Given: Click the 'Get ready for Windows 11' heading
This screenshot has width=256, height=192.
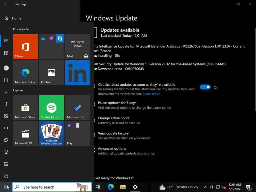Looking at the screenshot, I should [114, 178].
